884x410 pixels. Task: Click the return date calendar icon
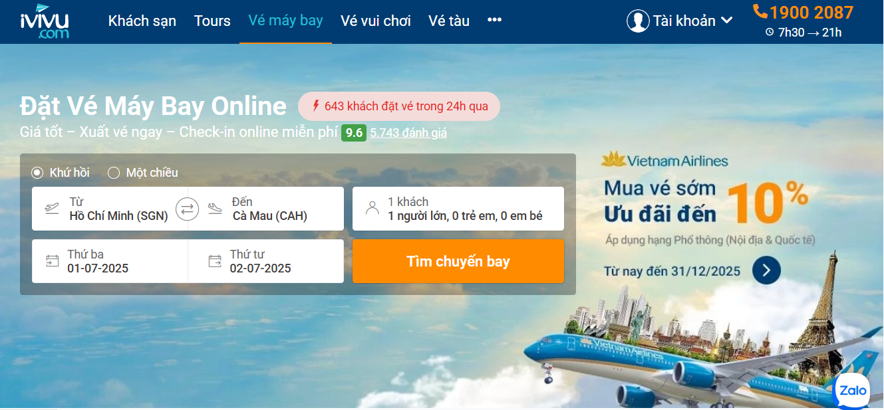point(215,261)
